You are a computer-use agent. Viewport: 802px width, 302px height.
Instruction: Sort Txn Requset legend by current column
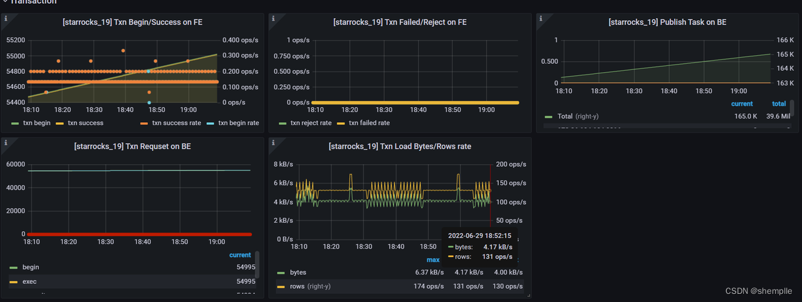tap(240, 255)
